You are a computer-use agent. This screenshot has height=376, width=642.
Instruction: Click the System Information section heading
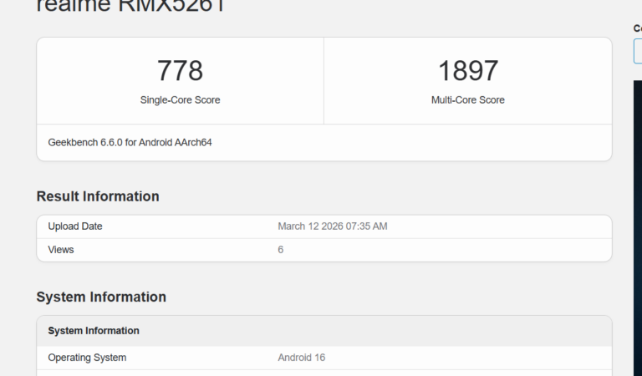tap(101, 297)
